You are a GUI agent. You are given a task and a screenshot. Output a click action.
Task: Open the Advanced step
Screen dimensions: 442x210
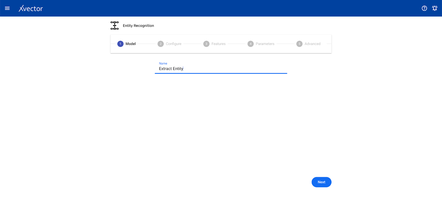pos(312,44)
